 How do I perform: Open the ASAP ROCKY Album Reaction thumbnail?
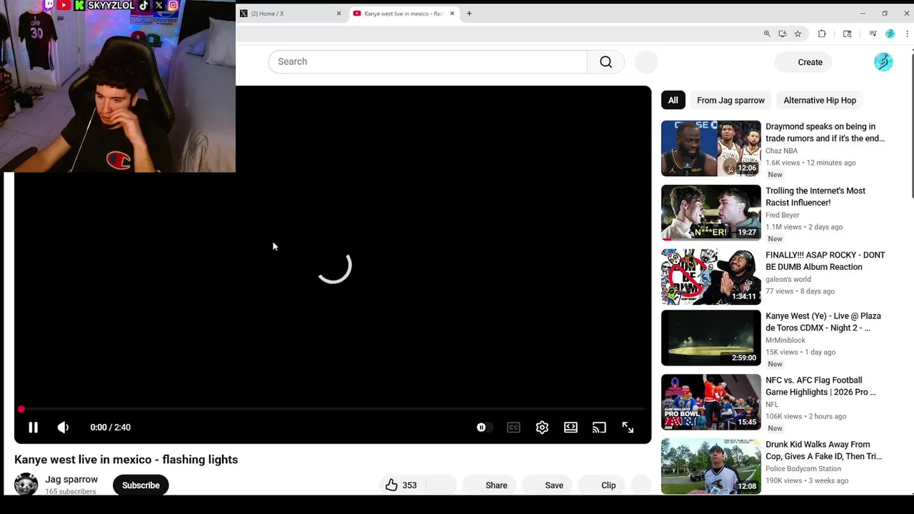(711, 277)
